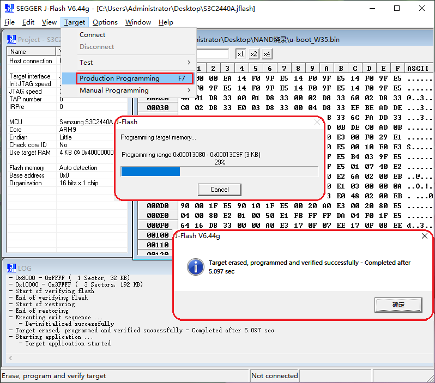The height and width of the screenshot is (383, 435).
Task: Open the Window menu
Action: pos(138,22)
